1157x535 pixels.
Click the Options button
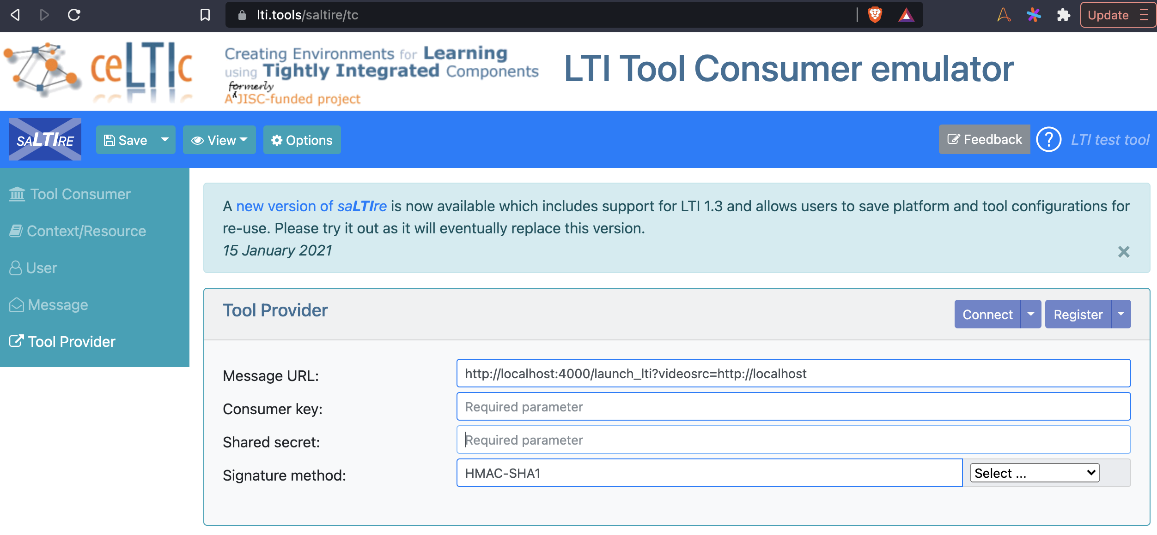302,140
